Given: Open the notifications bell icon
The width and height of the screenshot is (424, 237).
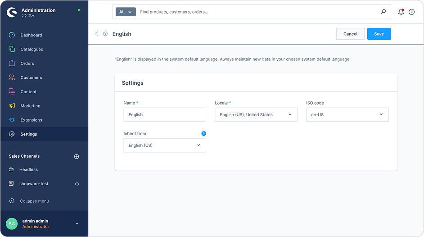Looking at the screenshot, I should (401, 12).
